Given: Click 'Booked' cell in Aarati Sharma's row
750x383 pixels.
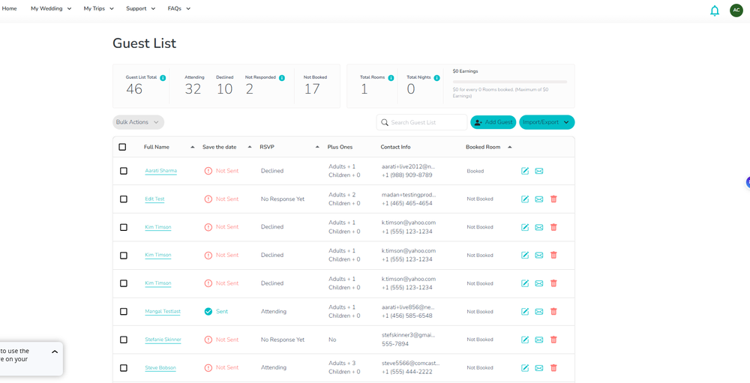Looking at the screenshot, I should click(475, 171).
